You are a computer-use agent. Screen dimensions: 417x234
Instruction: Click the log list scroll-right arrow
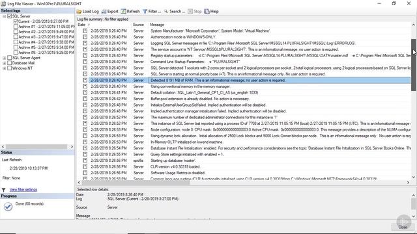coord(408,183)
